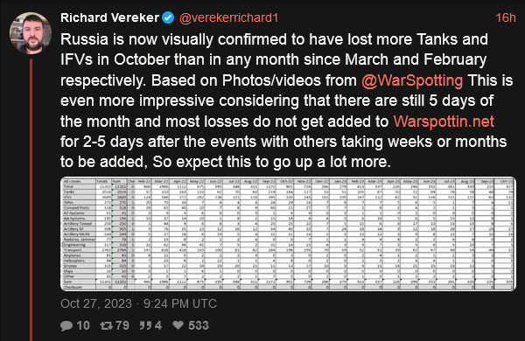Follow the Warspottin.net link
The height and width of the screenshot is (341, 525).
[444, 122]
